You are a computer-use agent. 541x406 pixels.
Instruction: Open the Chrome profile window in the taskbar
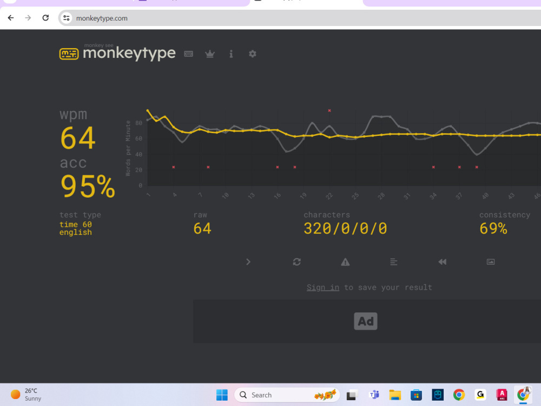(523, 395)
